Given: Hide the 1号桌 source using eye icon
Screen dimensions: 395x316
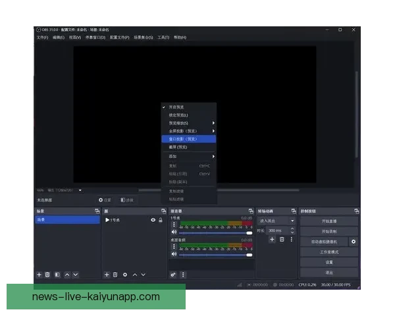Looking at the screenshot, I should pyautogui.click(x=153, y=220).
